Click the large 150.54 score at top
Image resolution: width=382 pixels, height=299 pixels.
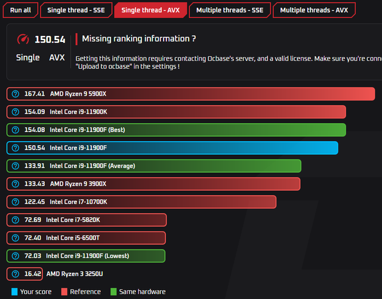(x=50, y=39)
